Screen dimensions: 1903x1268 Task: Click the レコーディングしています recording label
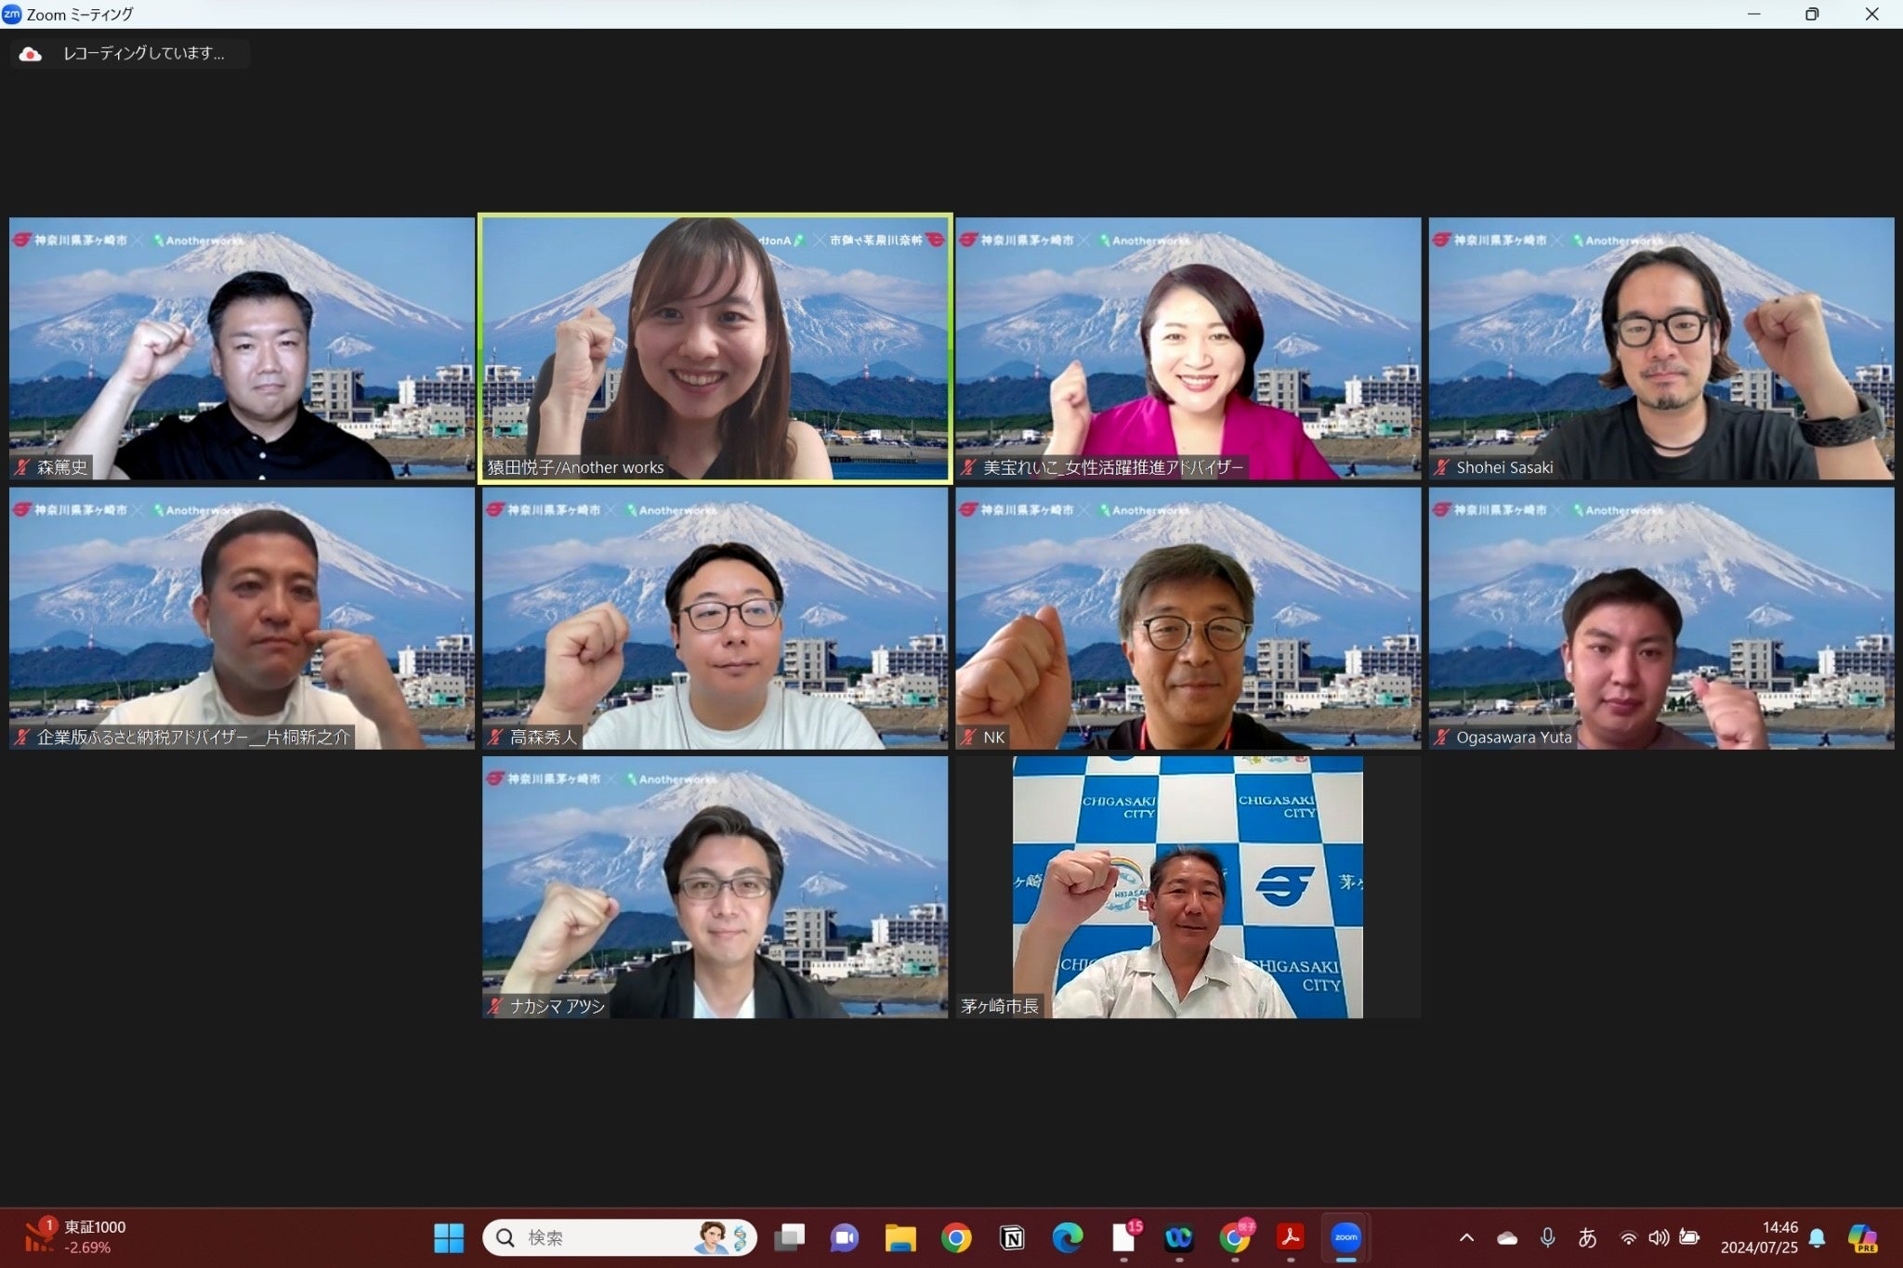[x=144, y=54]
